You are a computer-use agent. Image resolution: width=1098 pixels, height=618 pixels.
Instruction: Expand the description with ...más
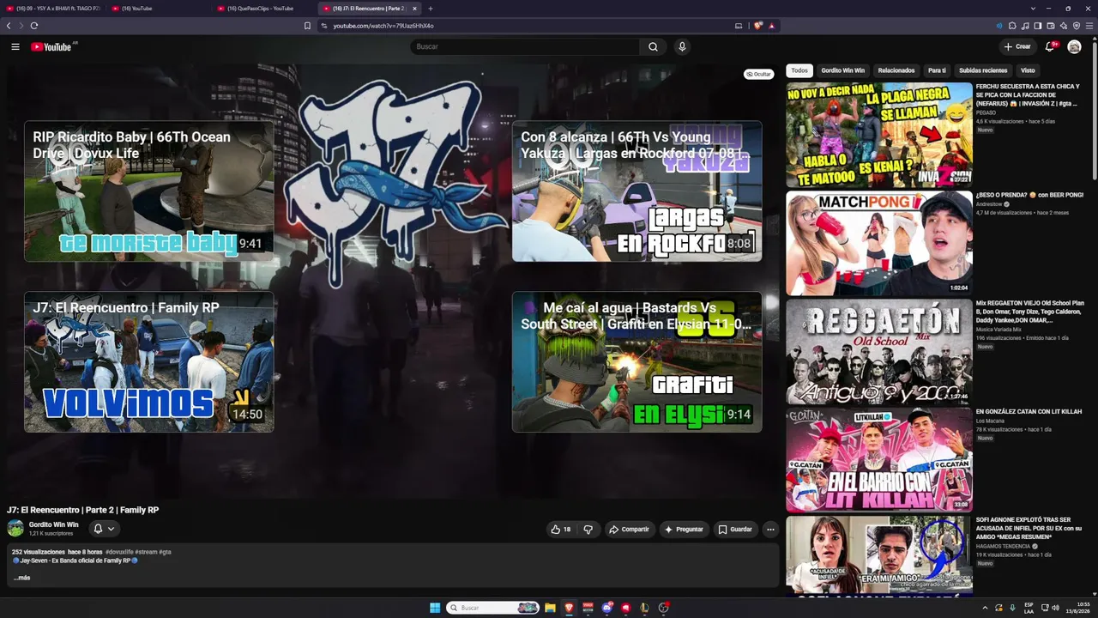point(22,578)
